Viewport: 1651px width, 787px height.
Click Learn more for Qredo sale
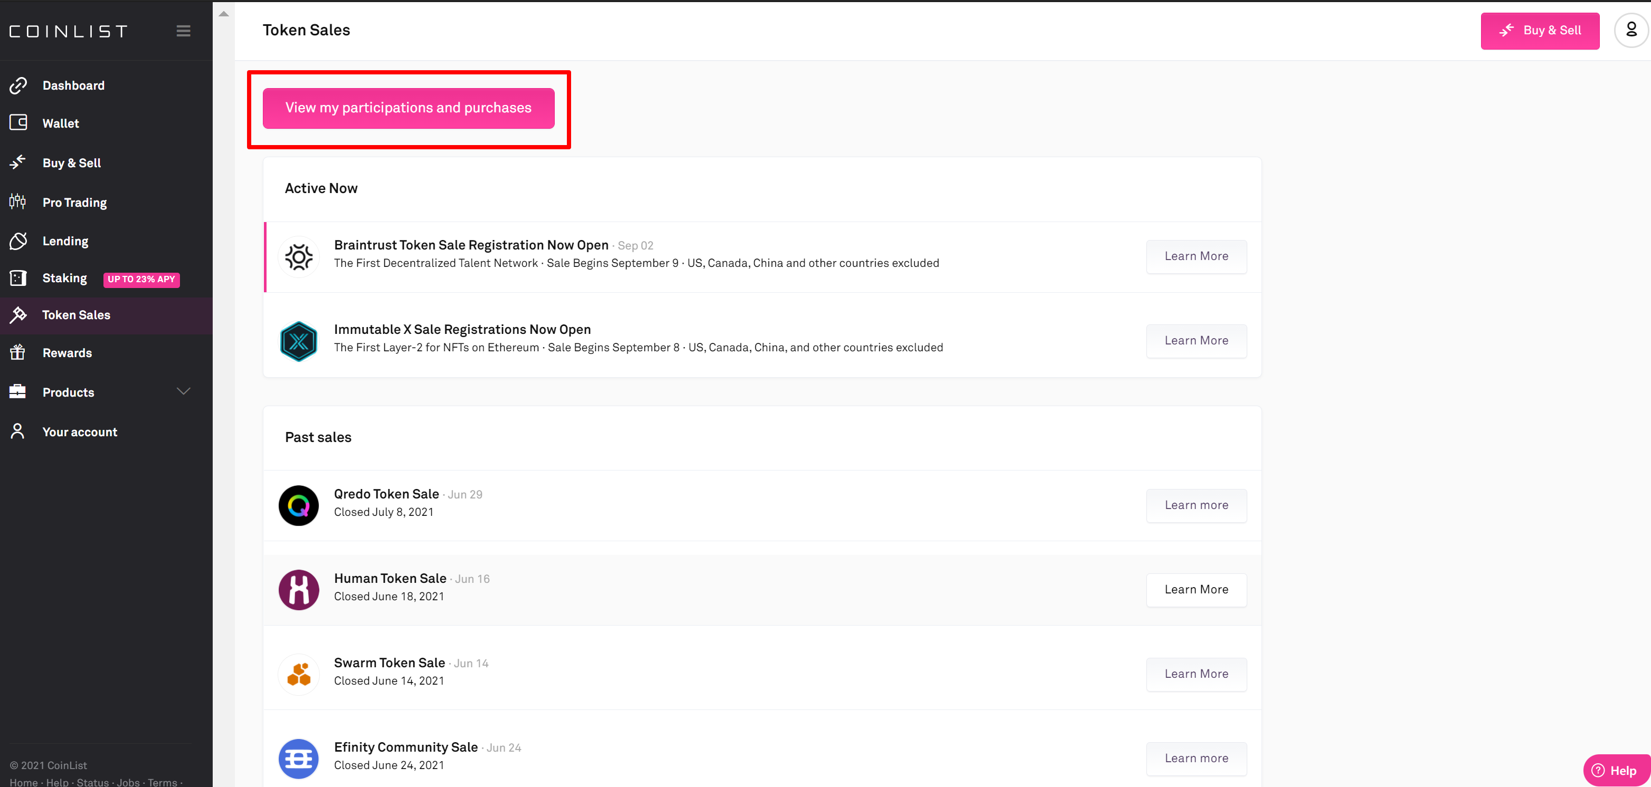click(x=1196, y=505)
